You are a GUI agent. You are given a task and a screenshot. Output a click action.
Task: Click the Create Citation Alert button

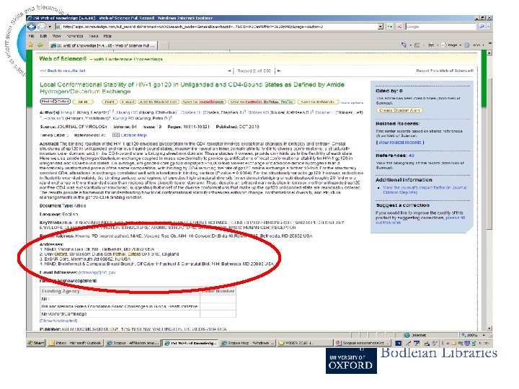[399, 110]
